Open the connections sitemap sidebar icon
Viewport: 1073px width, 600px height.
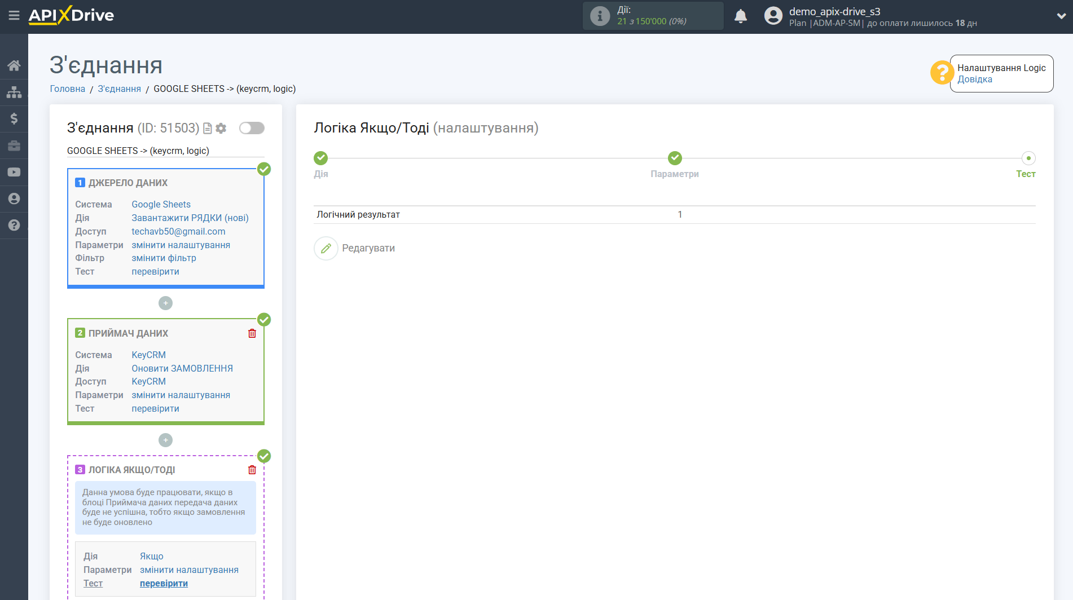[x=14, y=92]
